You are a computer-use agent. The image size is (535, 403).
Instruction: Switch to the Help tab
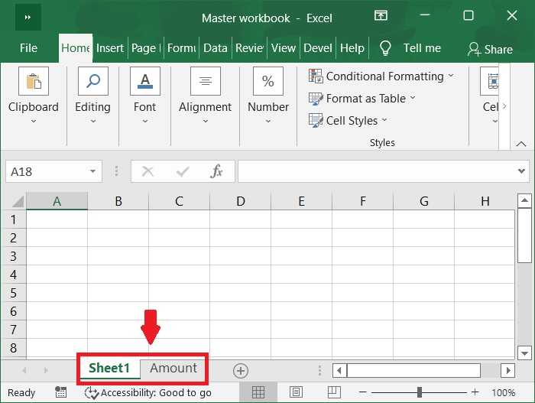[352, 48]
